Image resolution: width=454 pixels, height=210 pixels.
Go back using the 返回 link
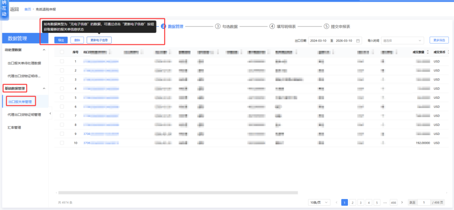pos(14,9)
